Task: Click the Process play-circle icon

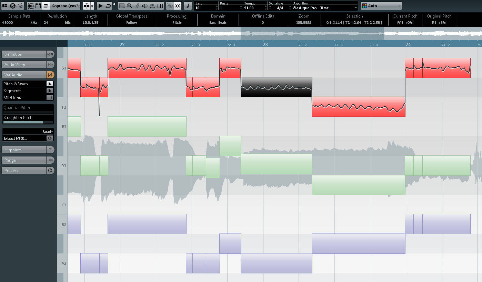Action: click(50, 170)
